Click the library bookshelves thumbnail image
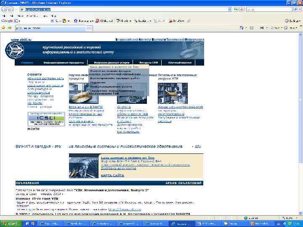The height and width of the screenshot is (227, 303). point(173,93)
